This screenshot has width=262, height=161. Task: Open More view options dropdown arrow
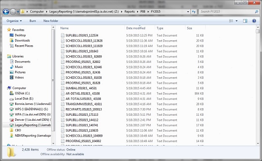coord(237,21)
